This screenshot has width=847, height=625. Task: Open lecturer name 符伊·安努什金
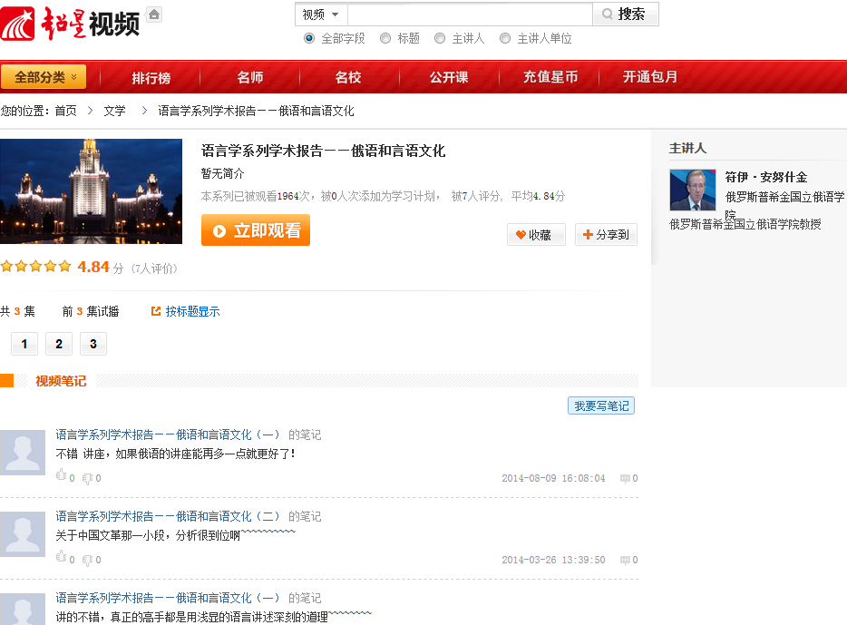pyautogui.click(x=766, y=177)
